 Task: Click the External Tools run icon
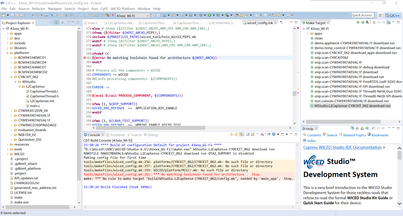tap(227, 15)
